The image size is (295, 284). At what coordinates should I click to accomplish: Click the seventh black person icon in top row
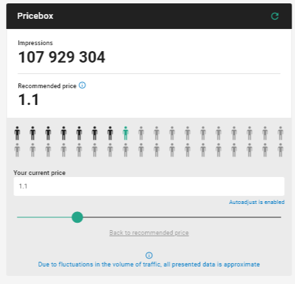click(110, 133)
